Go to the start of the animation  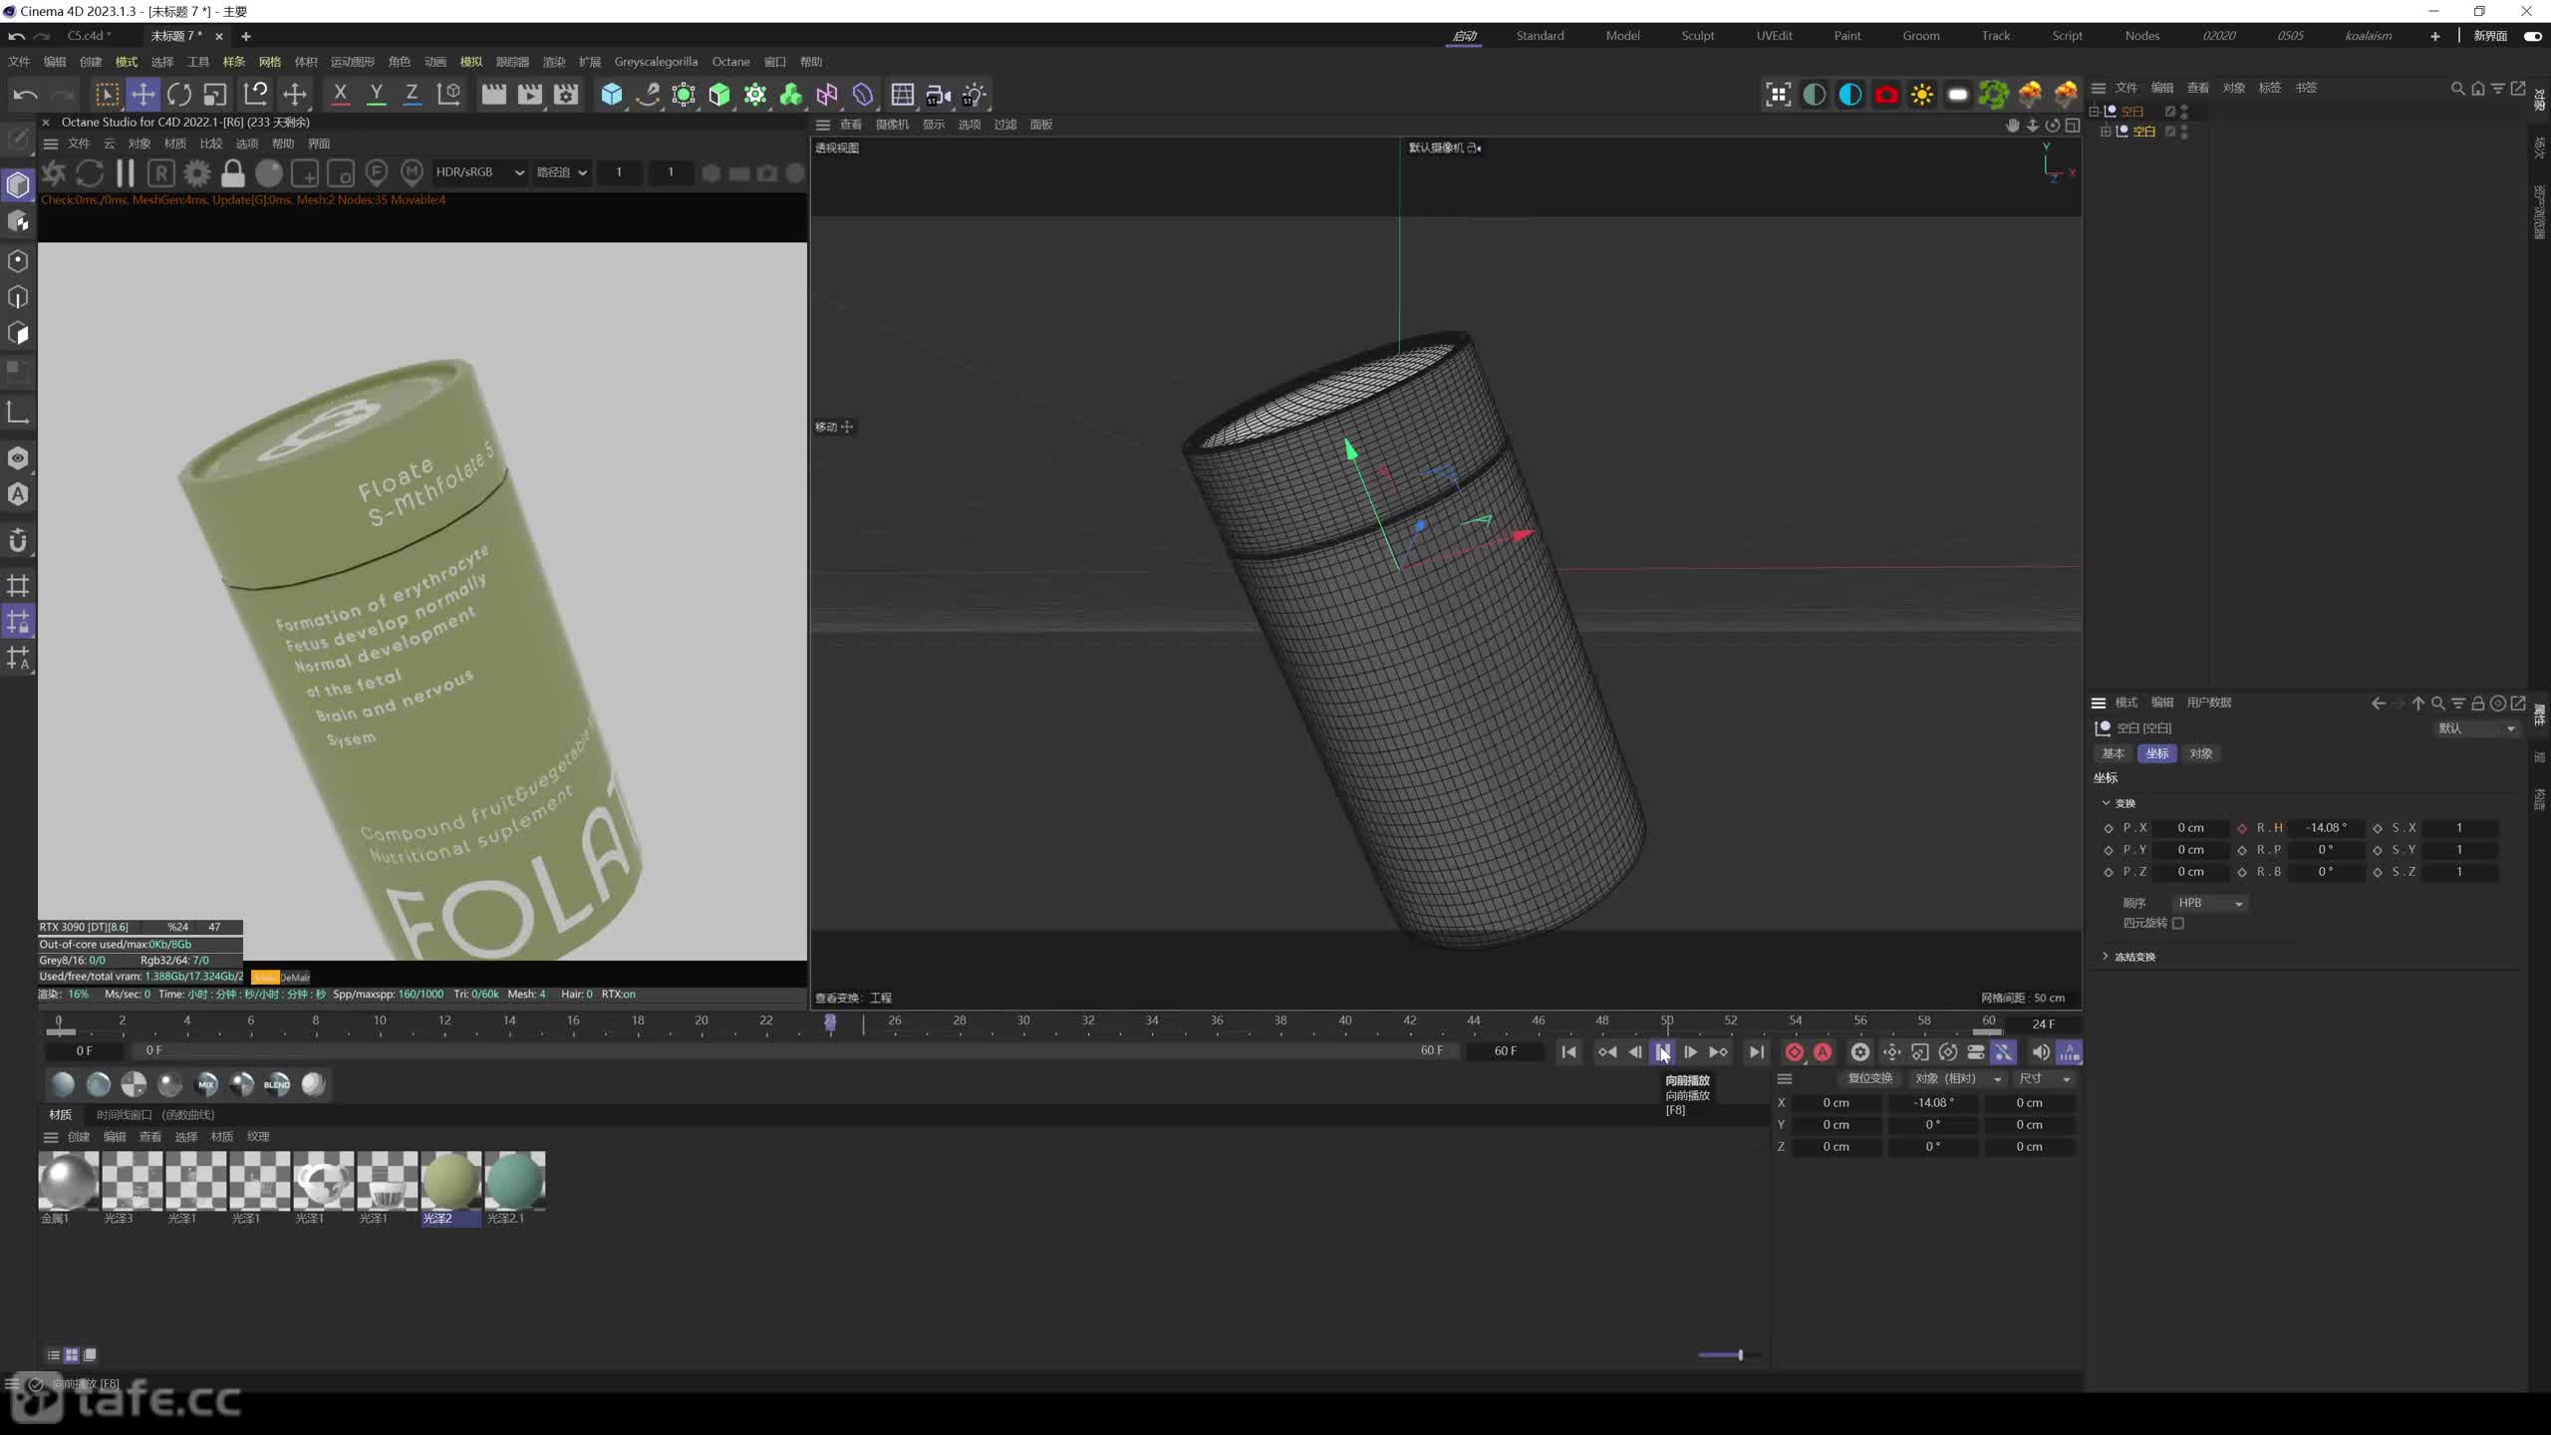pos(1568,1052)
